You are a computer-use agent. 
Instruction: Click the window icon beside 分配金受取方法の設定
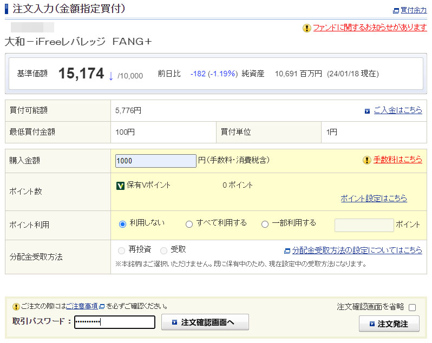[x=287, y=250]
